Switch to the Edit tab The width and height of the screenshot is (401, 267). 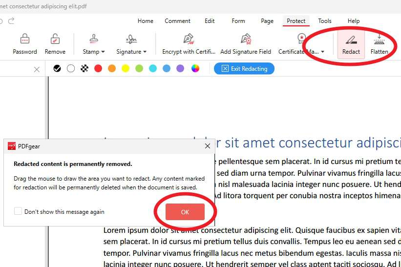click(210, 21)
